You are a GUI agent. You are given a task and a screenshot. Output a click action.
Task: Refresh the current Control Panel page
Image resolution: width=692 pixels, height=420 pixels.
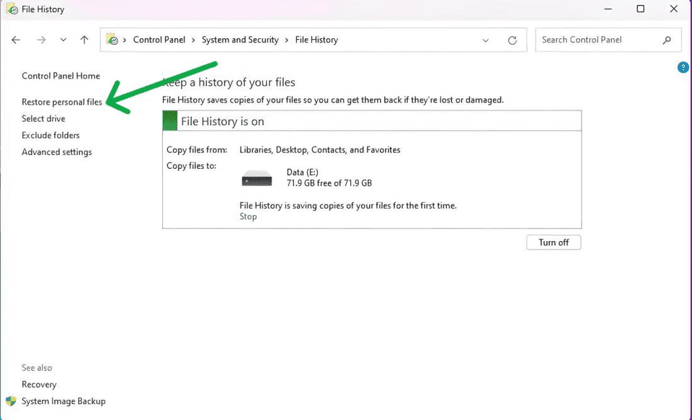click(x=513, y=40)
